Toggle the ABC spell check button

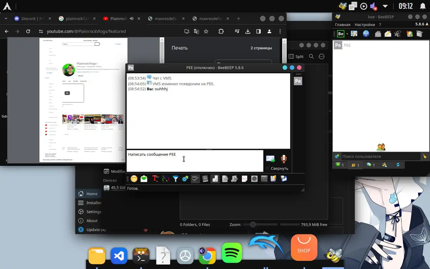(x=195, y=179)
